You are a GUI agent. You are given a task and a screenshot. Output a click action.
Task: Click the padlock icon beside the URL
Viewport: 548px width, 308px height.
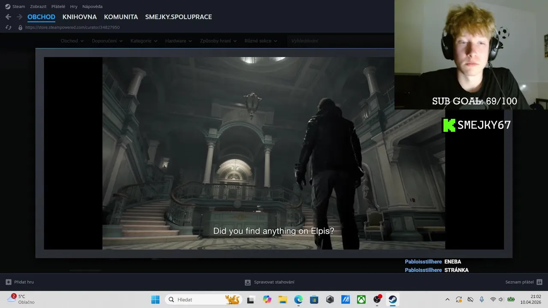20,27
